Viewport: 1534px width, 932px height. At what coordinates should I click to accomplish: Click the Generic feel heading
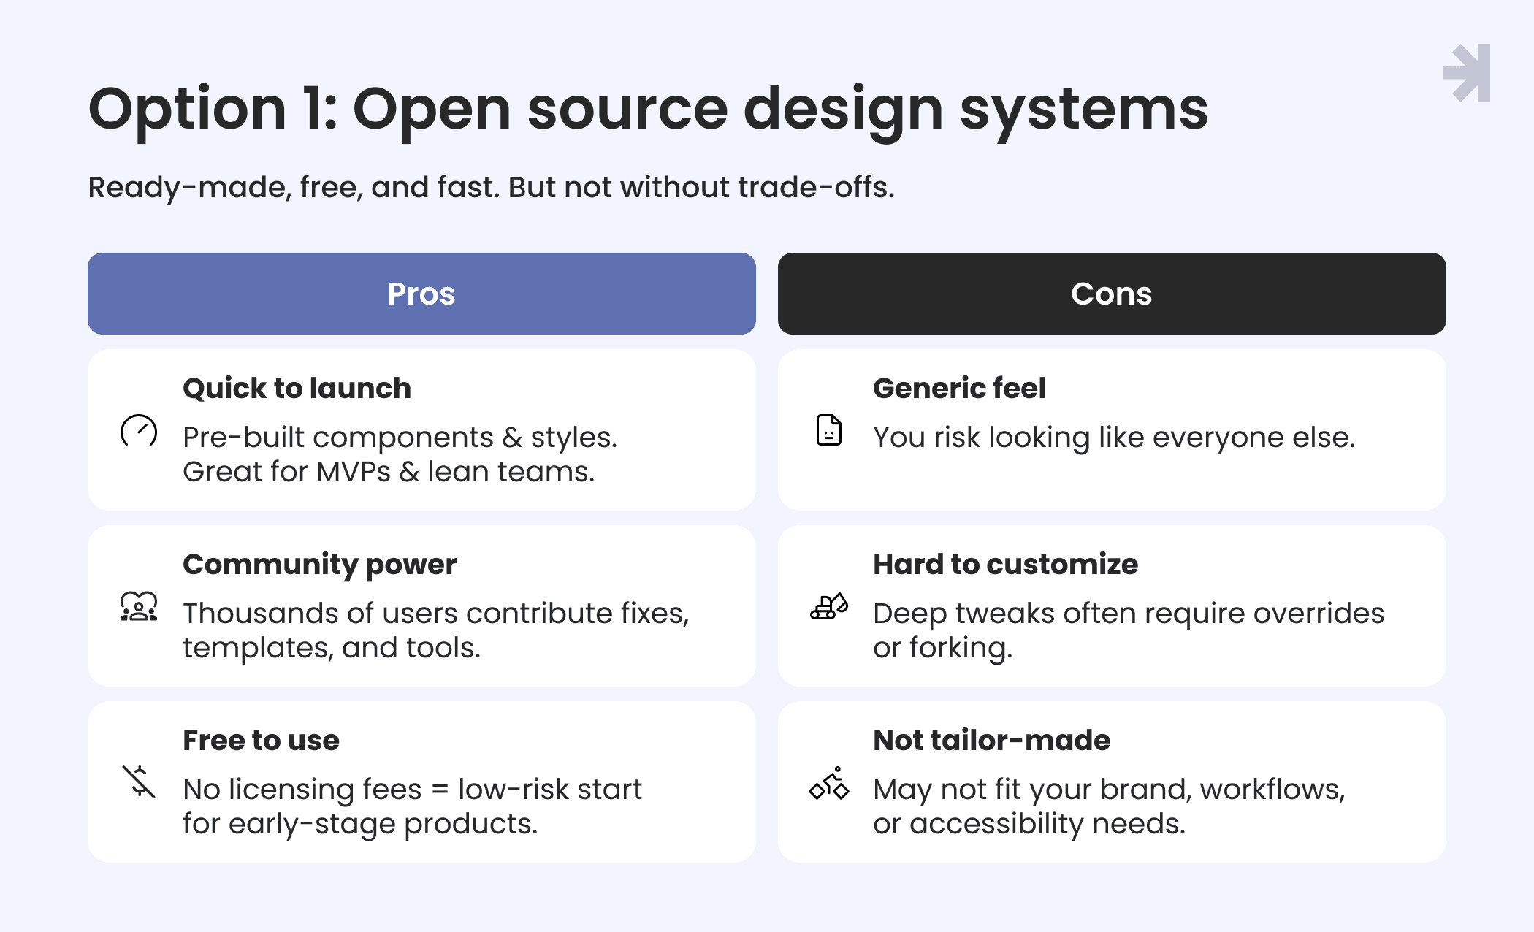959,388
